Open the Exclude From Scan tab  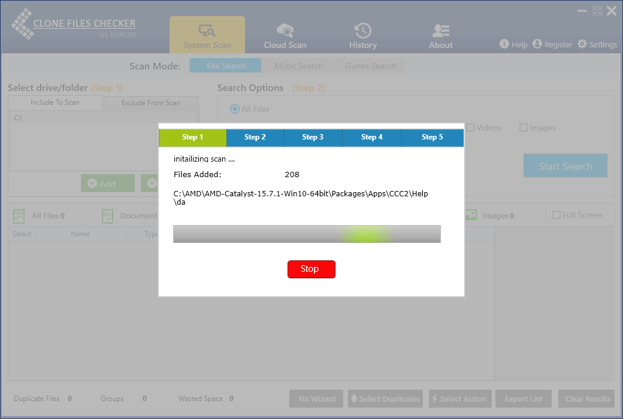150,103
